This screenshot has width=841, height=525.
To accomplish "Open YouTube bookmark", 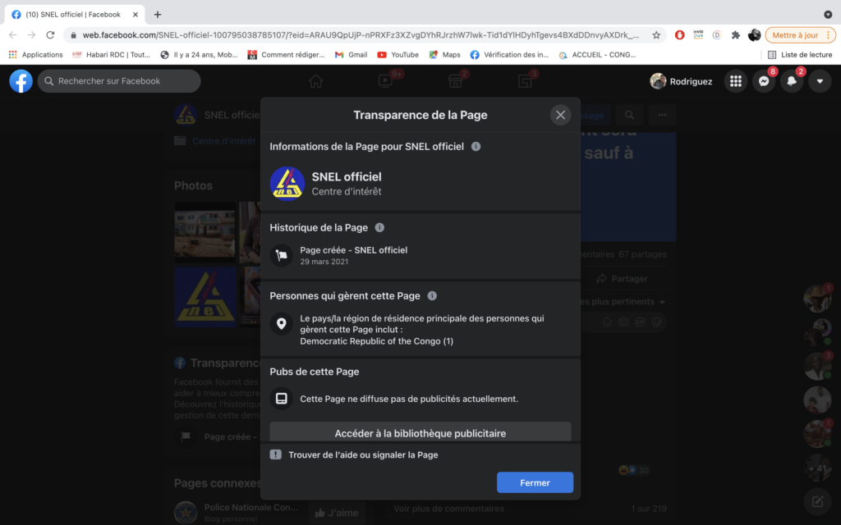I will coord(398,55).
